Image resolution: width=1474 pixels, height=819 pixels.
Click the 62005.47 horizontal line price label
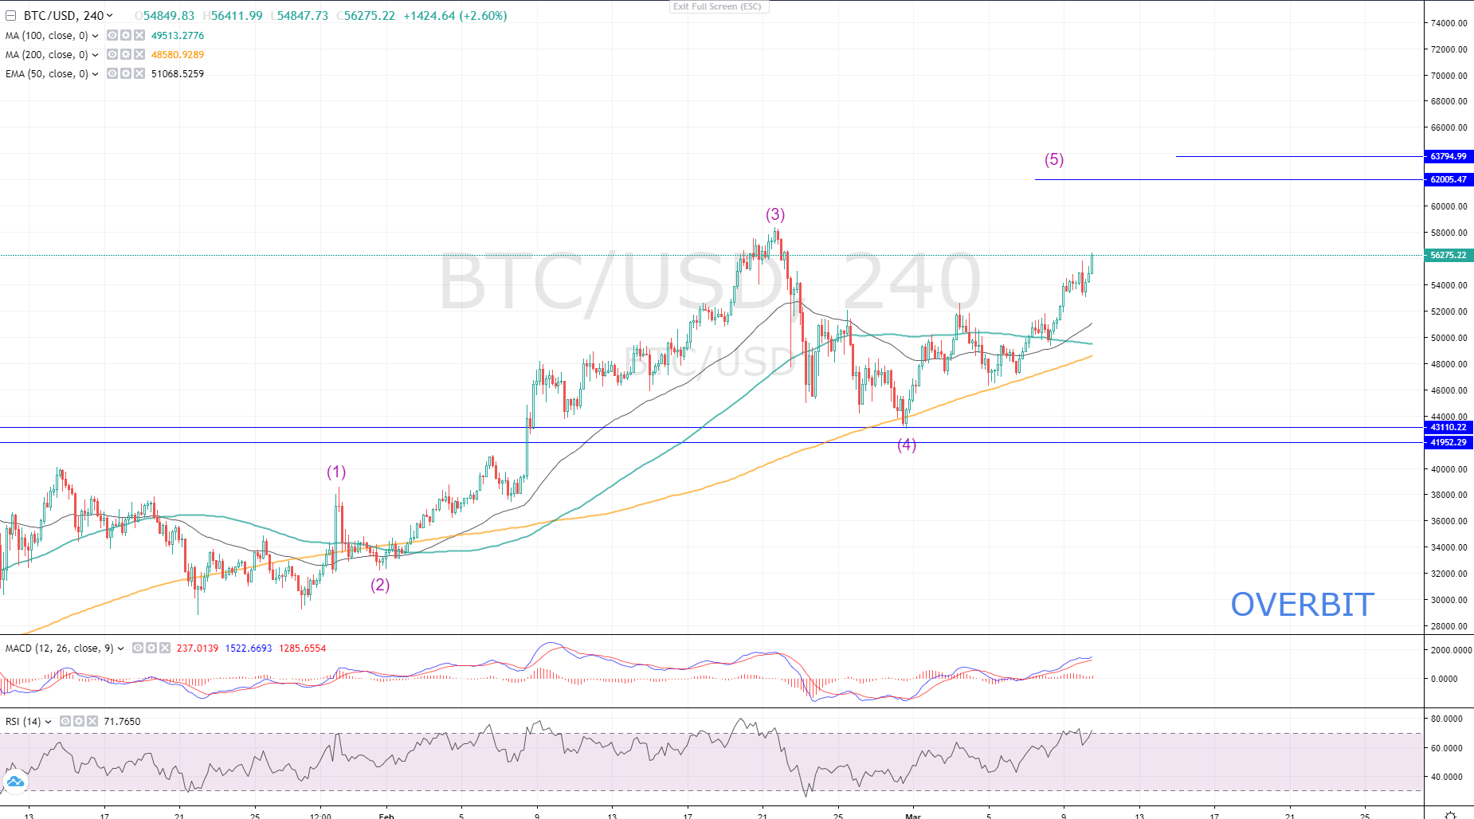(x=1449, y=180)
